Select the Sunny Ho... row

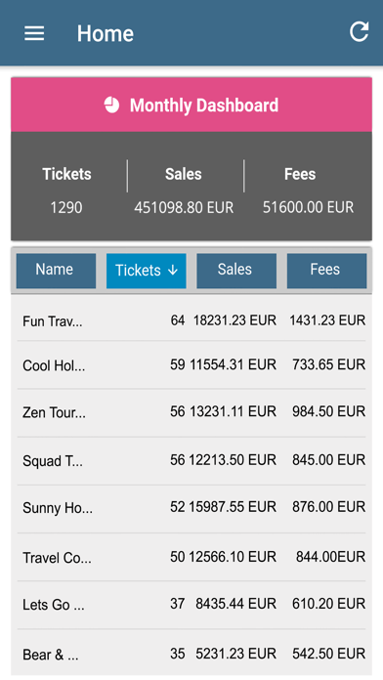(191, 508)
